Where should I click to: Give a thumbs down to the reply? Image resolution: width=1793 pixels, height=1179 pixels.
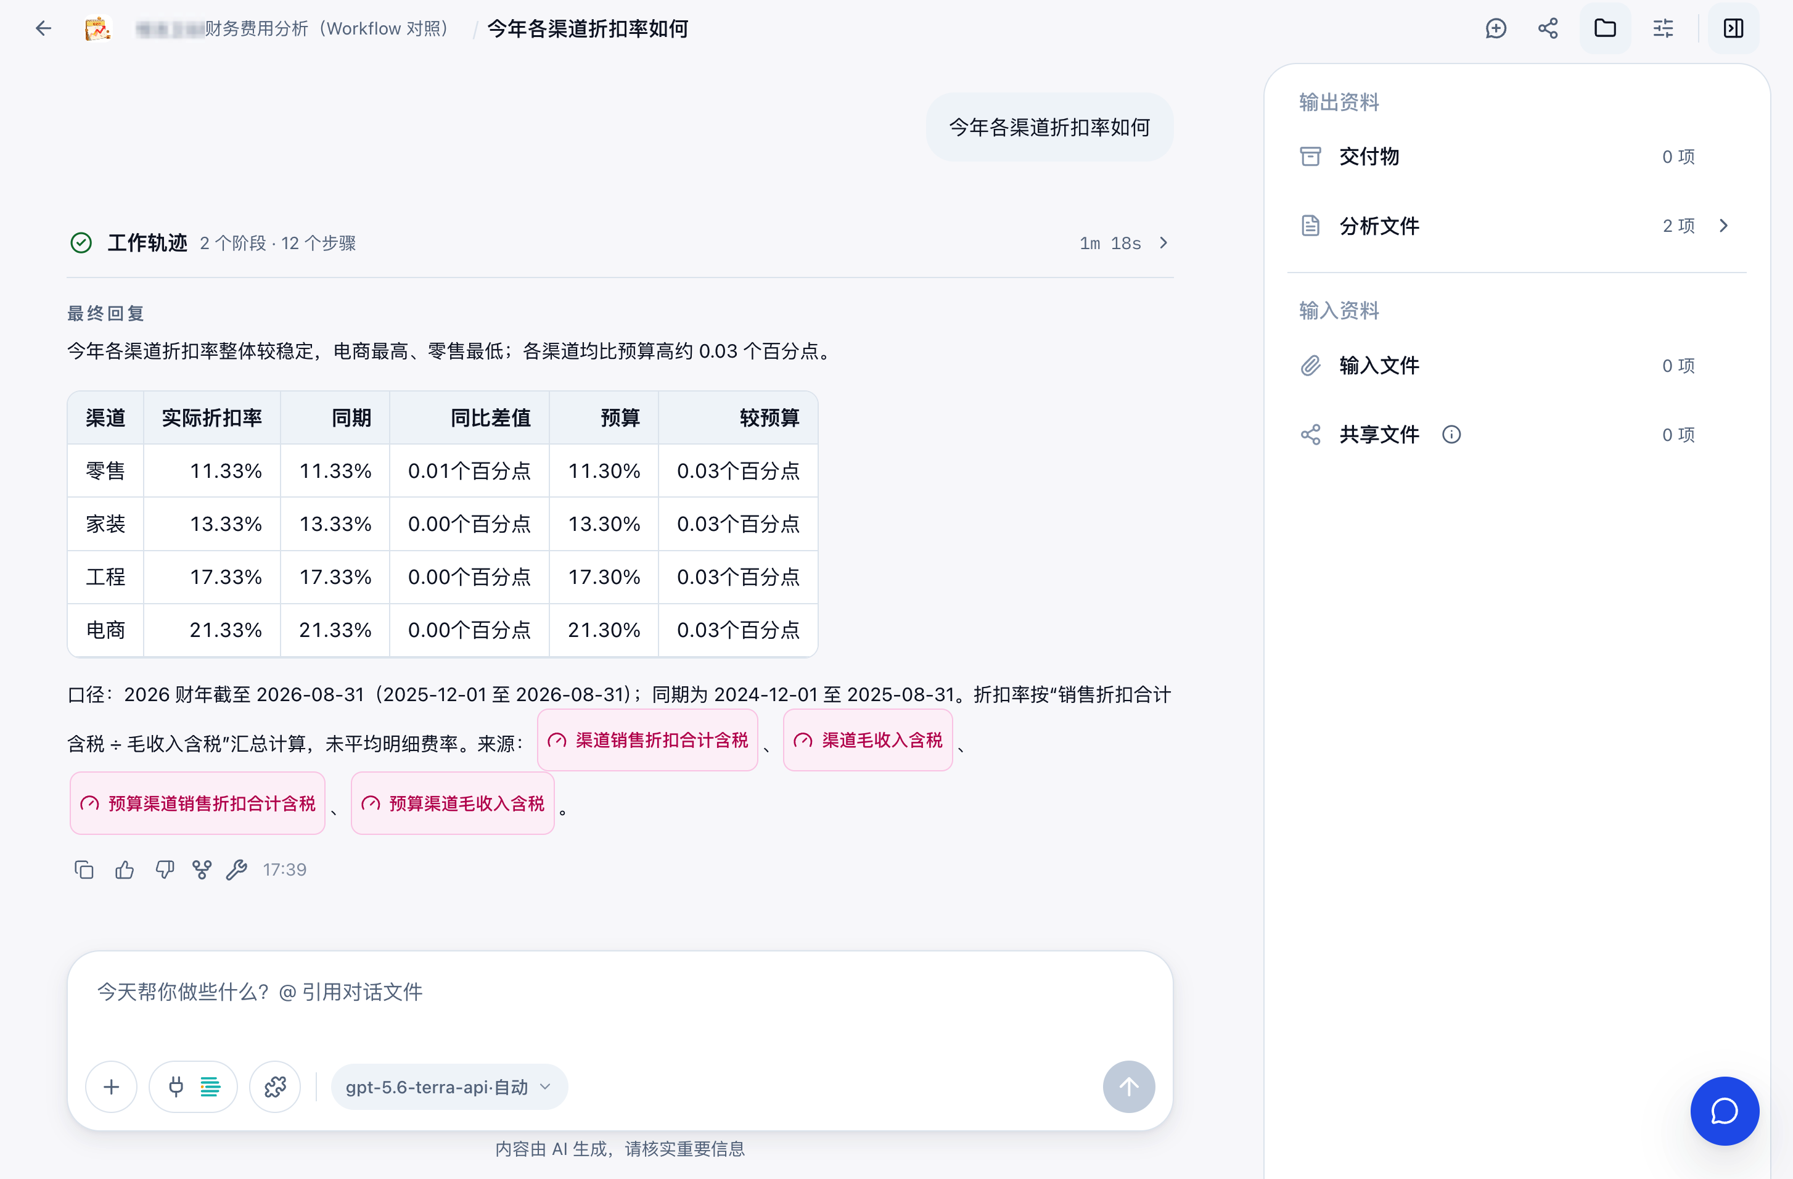coord(164,870)
